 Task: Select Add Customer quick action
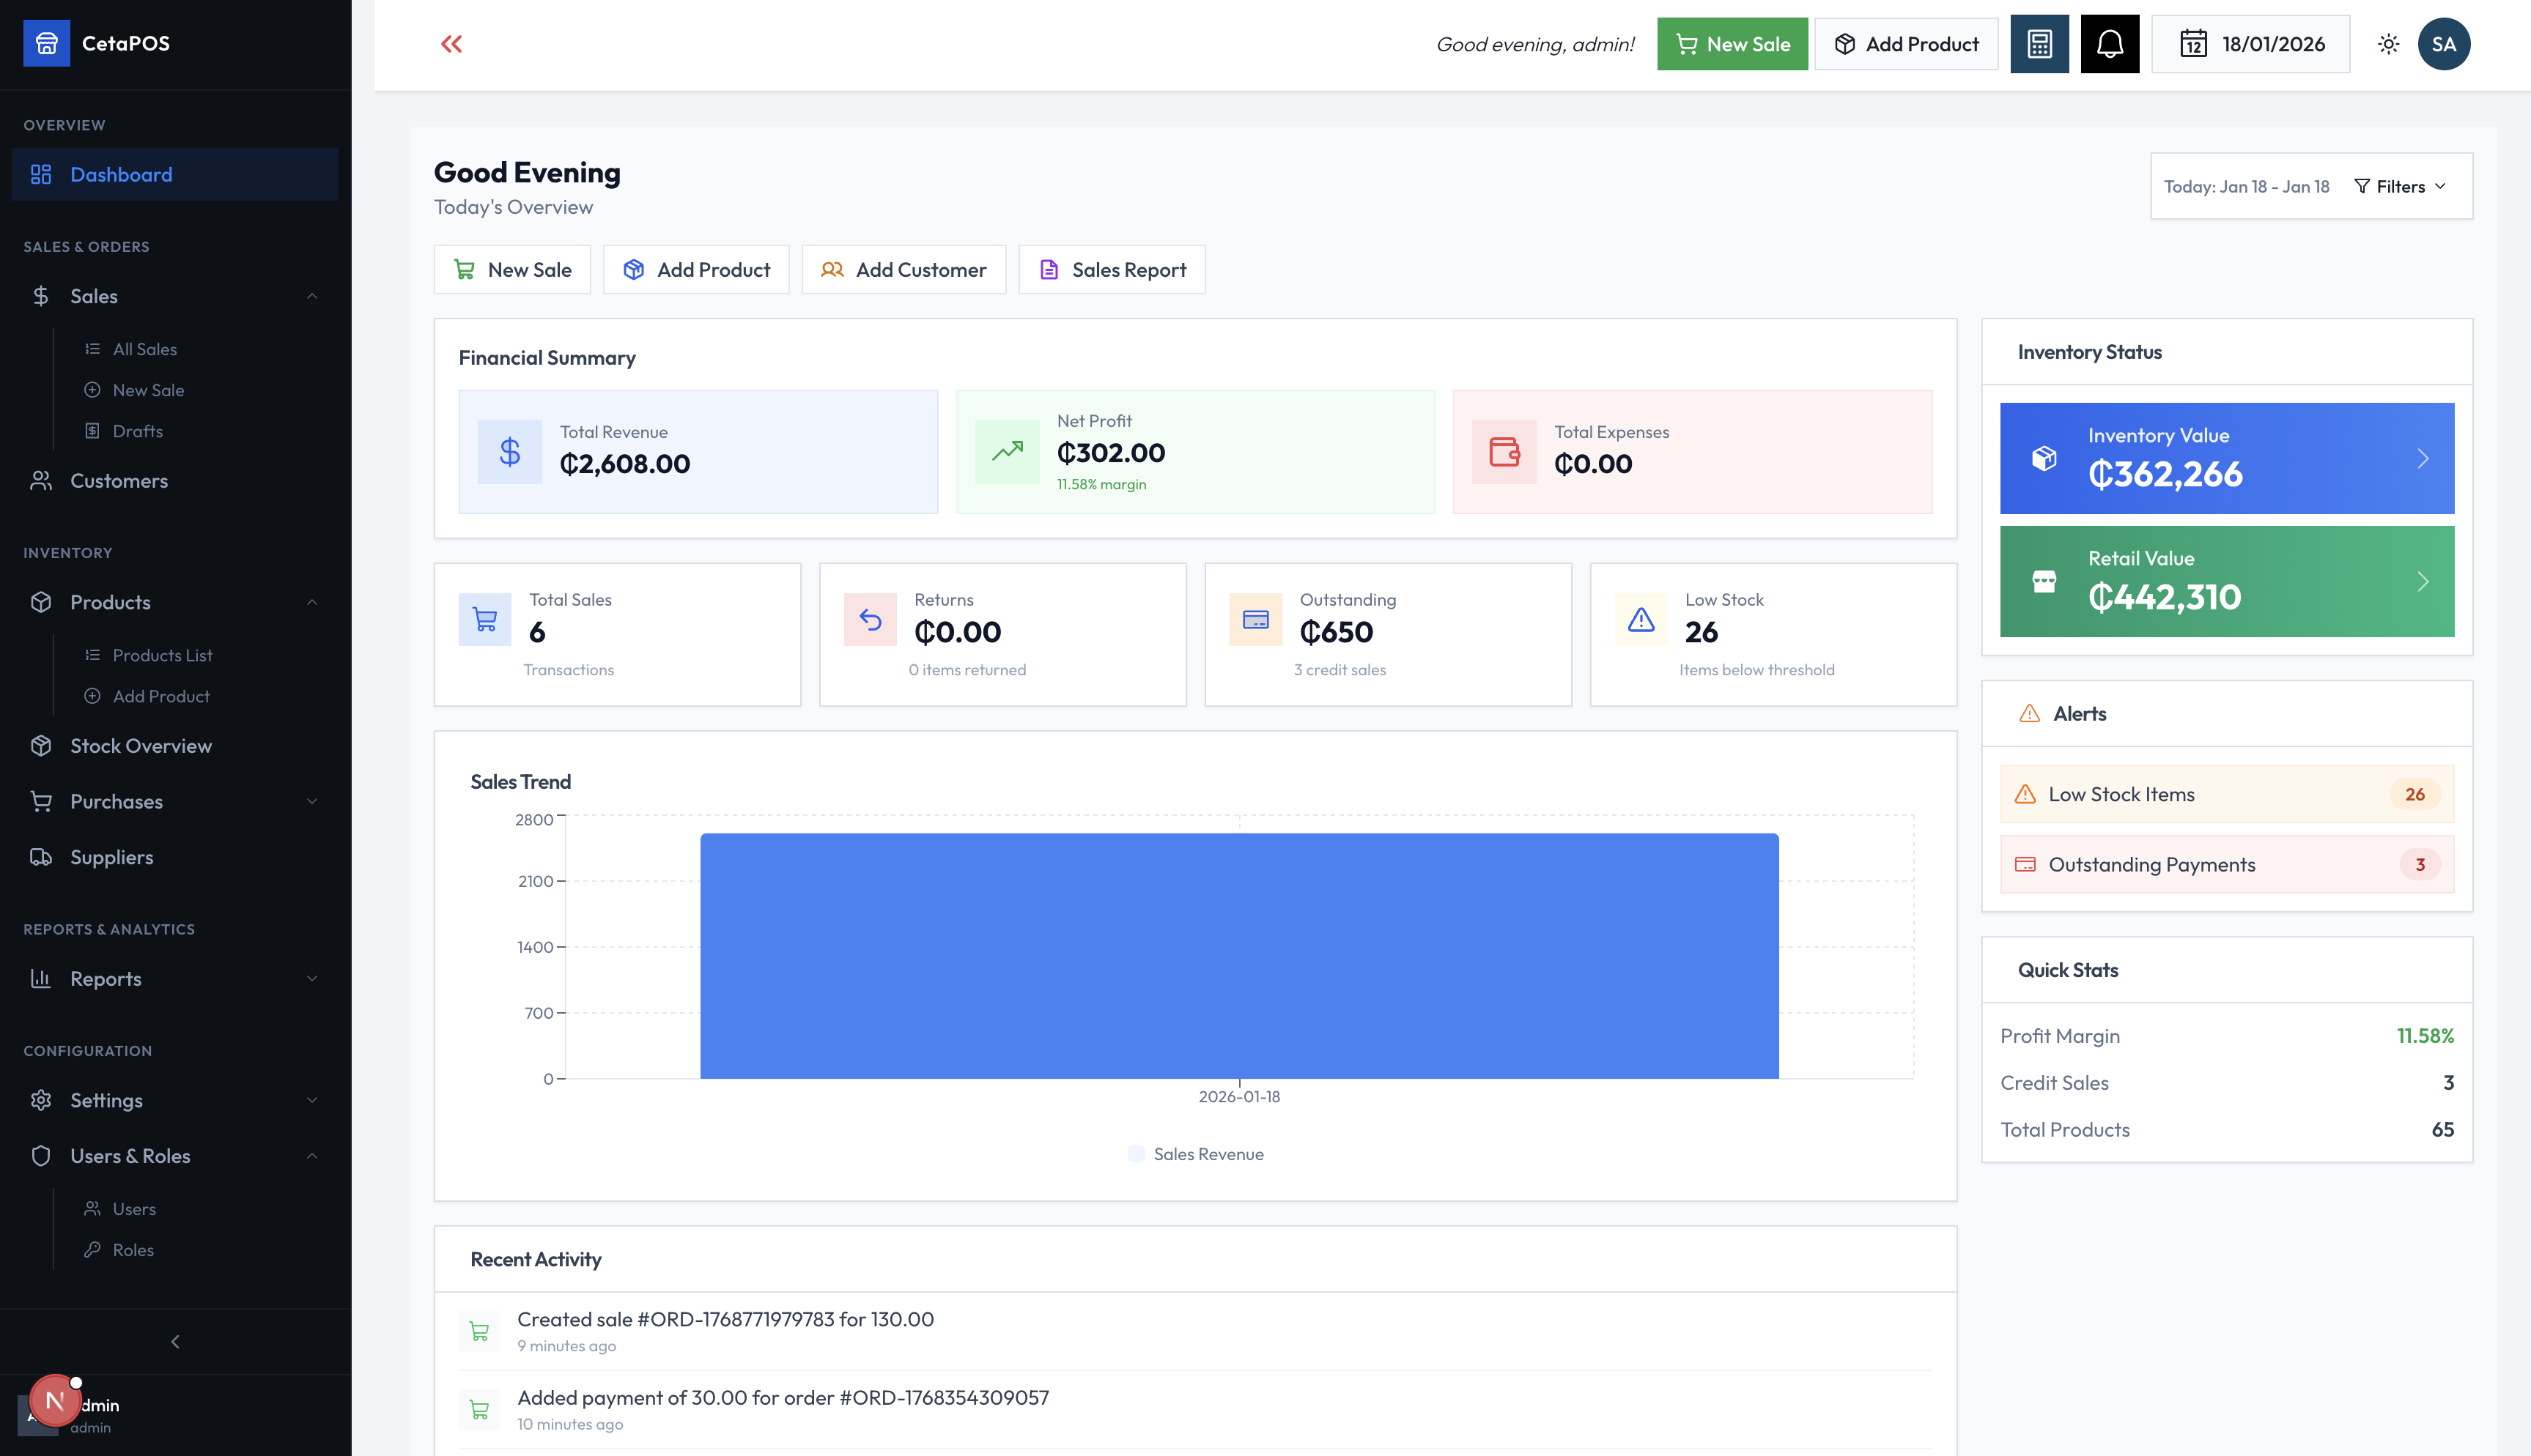(x=902, y=269)
